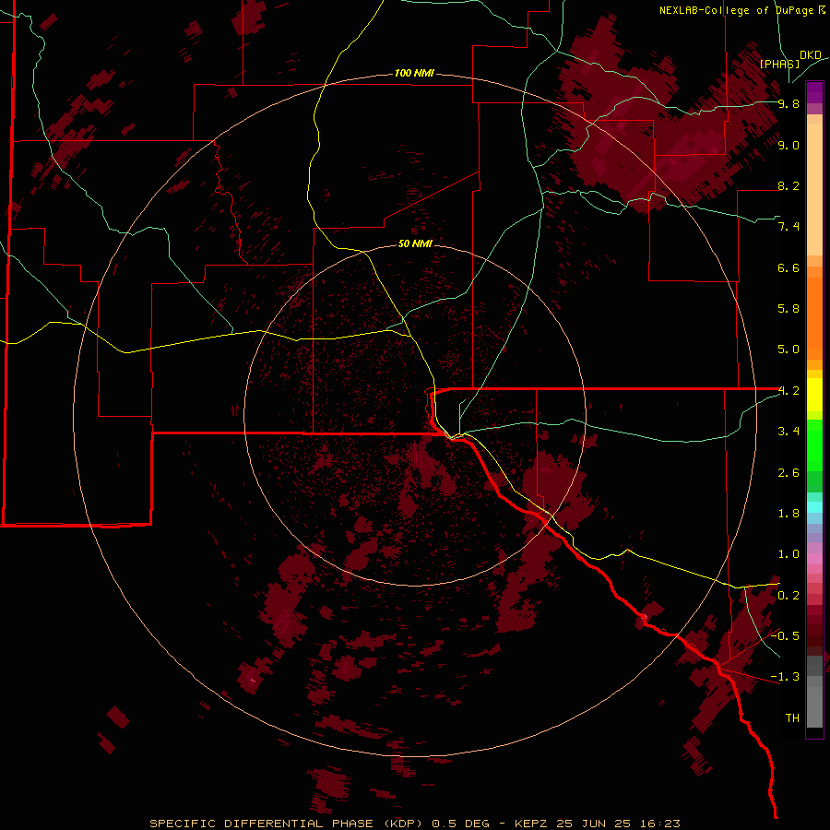
Task: Click the 7.4 scale value
Action: pos(788,227)
